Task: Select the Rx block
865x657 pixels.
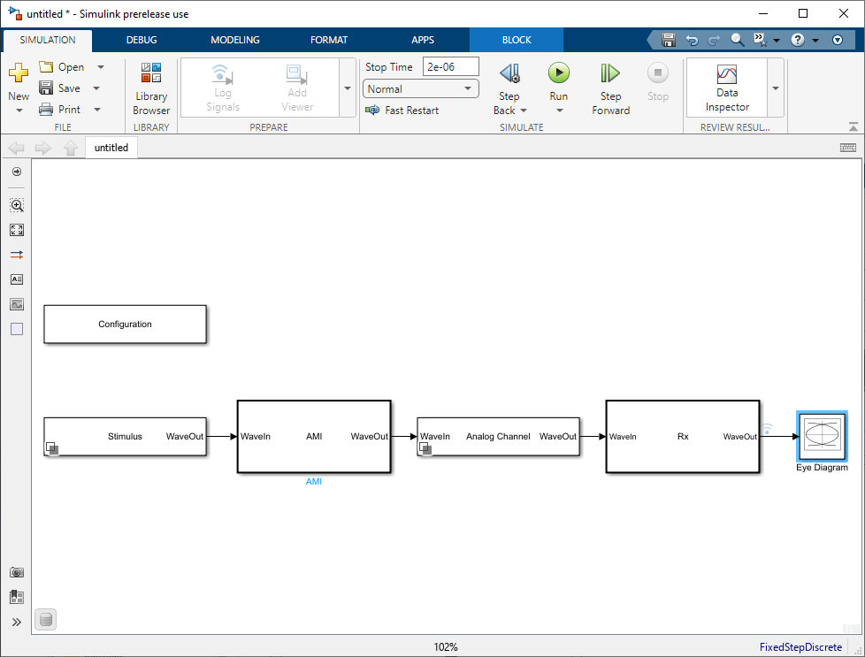Action: pyautogui.click(x=683, y=436)
